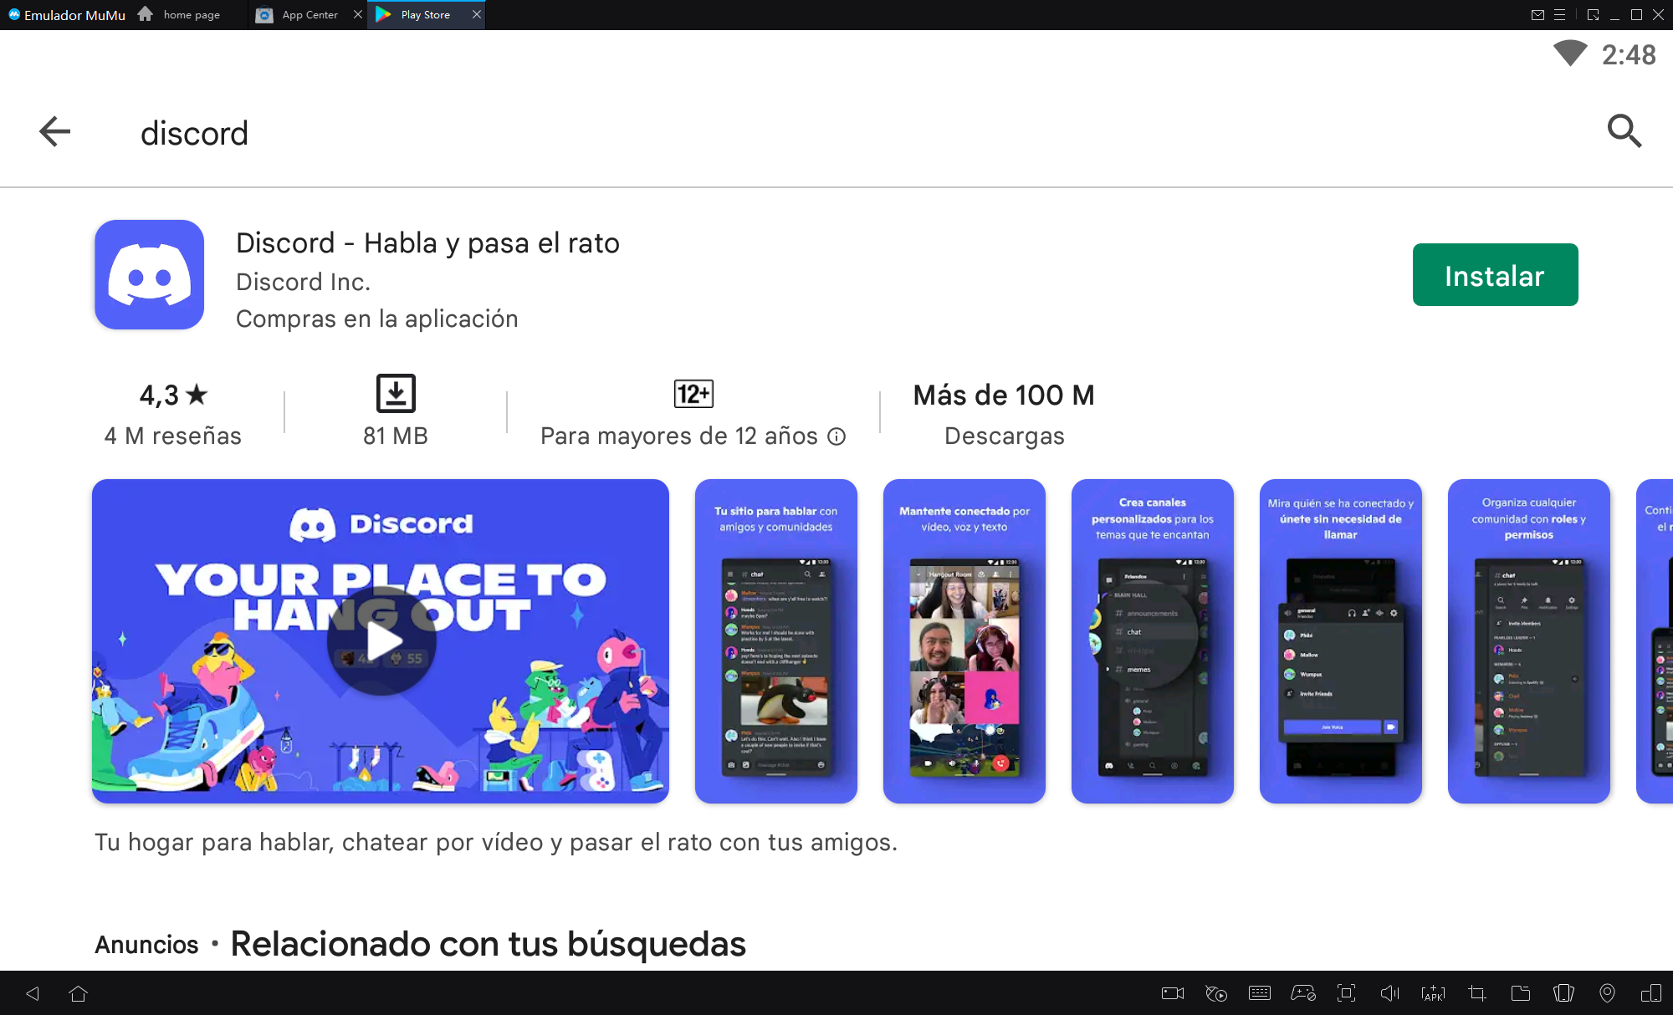1673x1015 pixels.
Task: Click the screenshot crop icon
Action: (x=1476, y=993)
